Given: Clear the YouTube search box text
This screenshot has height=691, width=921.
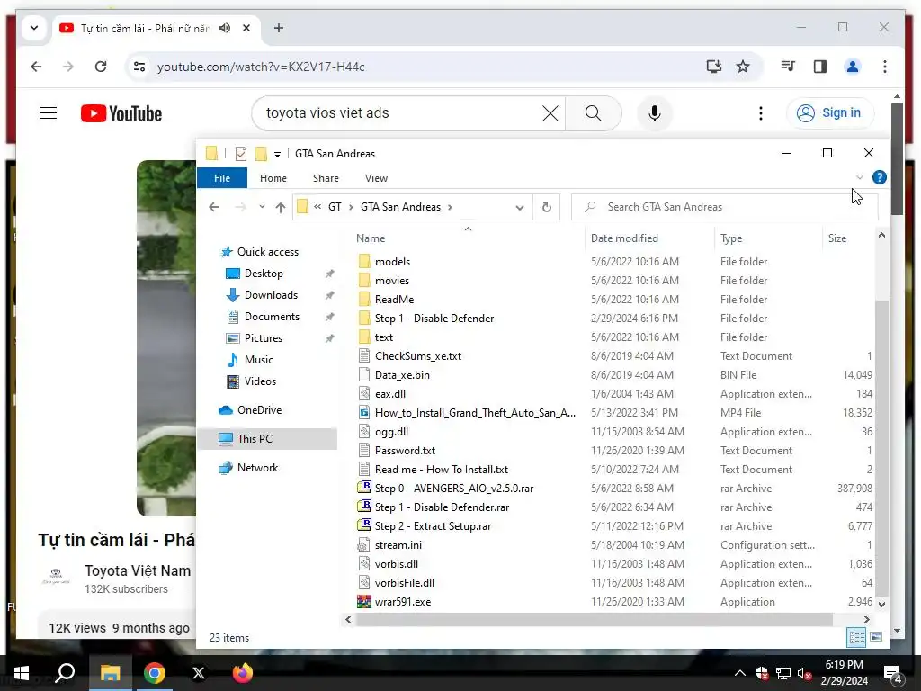Looking at the screenshot, I should pos(550,112).
